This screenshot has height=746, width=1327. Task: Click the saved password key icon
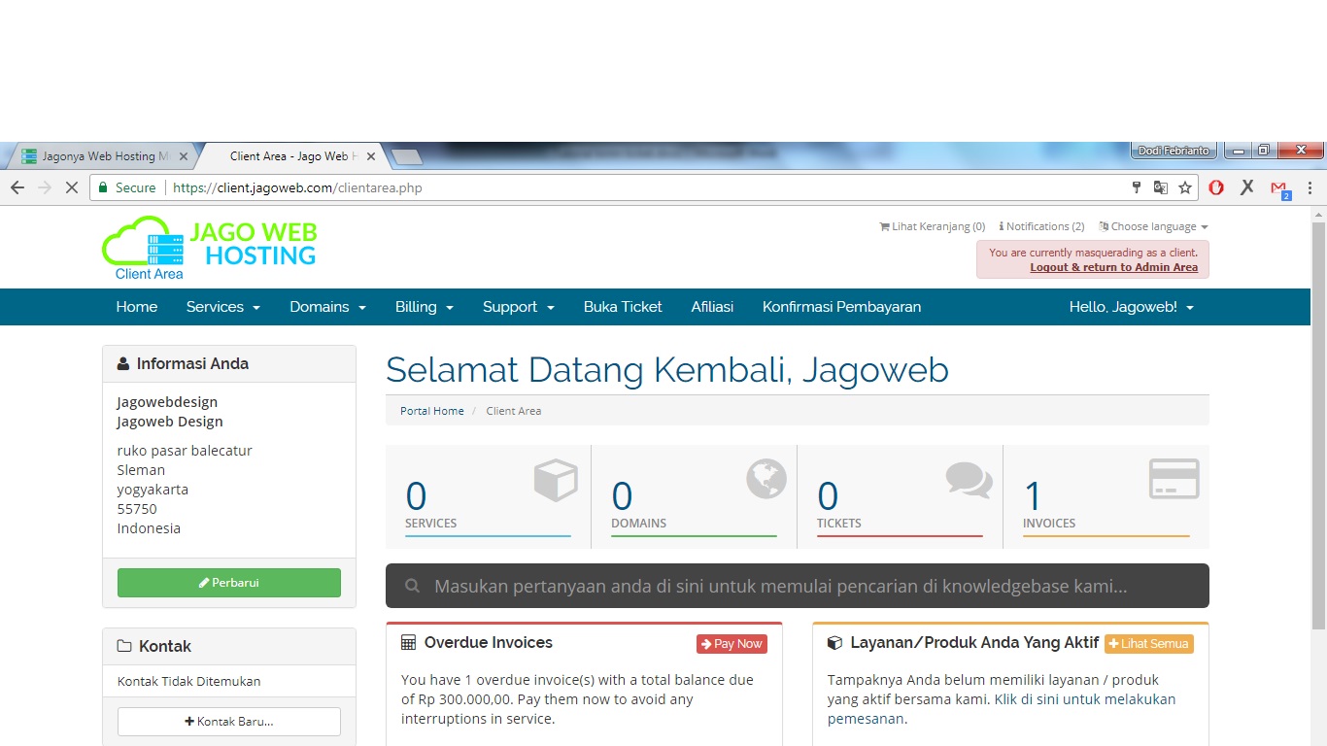pos(1136,187)
